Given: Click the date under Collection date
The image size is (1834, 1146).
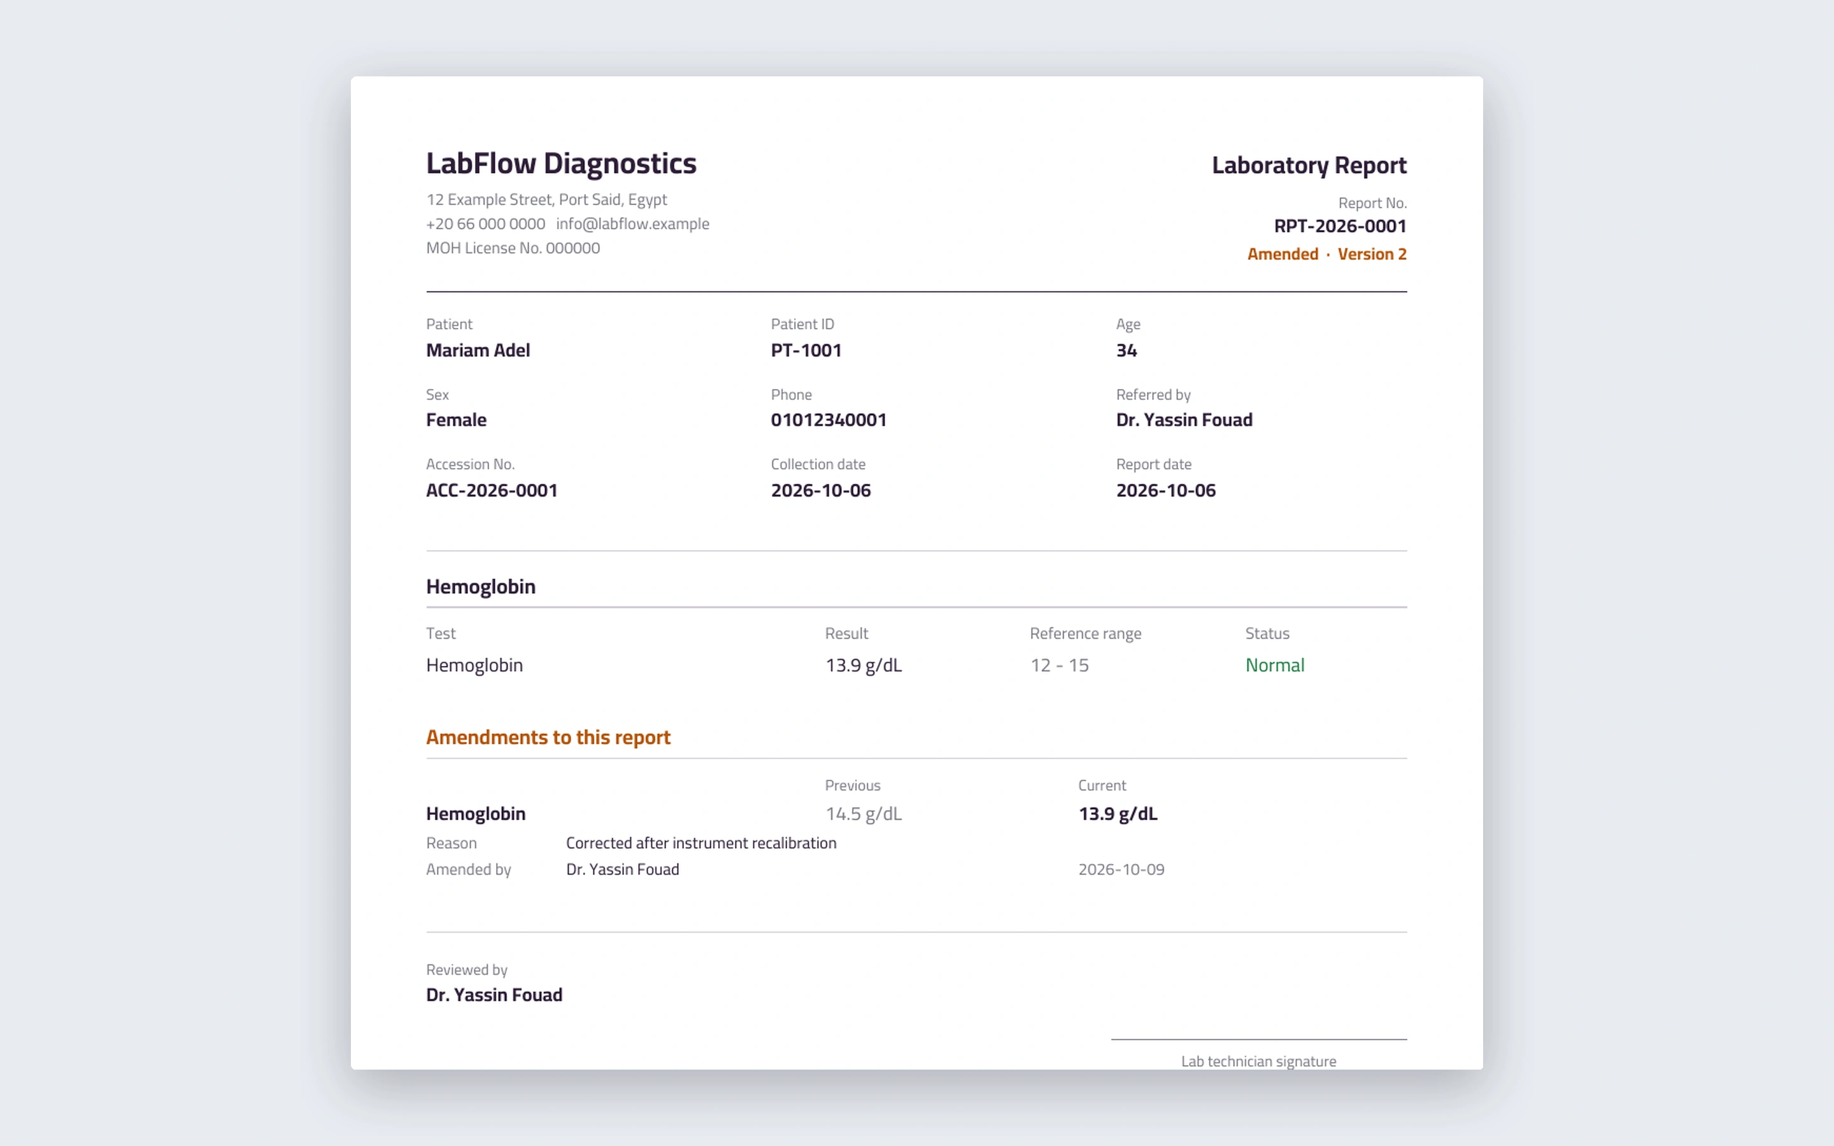Looking at the screenshot, I should pos(821,490).
